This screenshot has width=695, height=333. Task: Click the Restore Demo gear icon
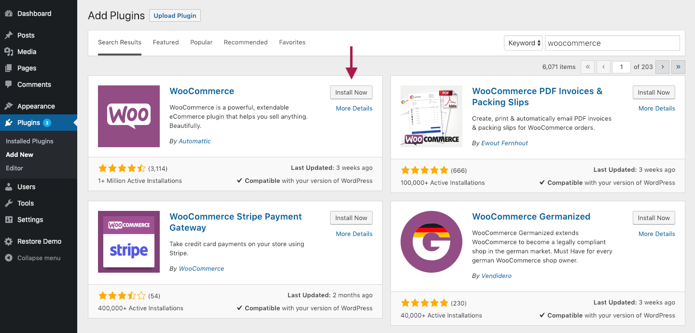click(9, 241)
